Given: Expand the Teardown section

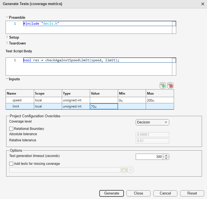Looking at the screenshot, I should tap(7, 43).
